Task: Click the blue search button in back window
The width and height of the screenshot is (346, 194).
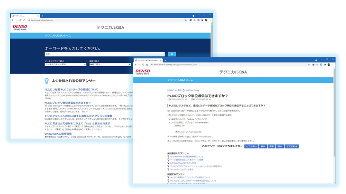Action: (x=172, y=54)
